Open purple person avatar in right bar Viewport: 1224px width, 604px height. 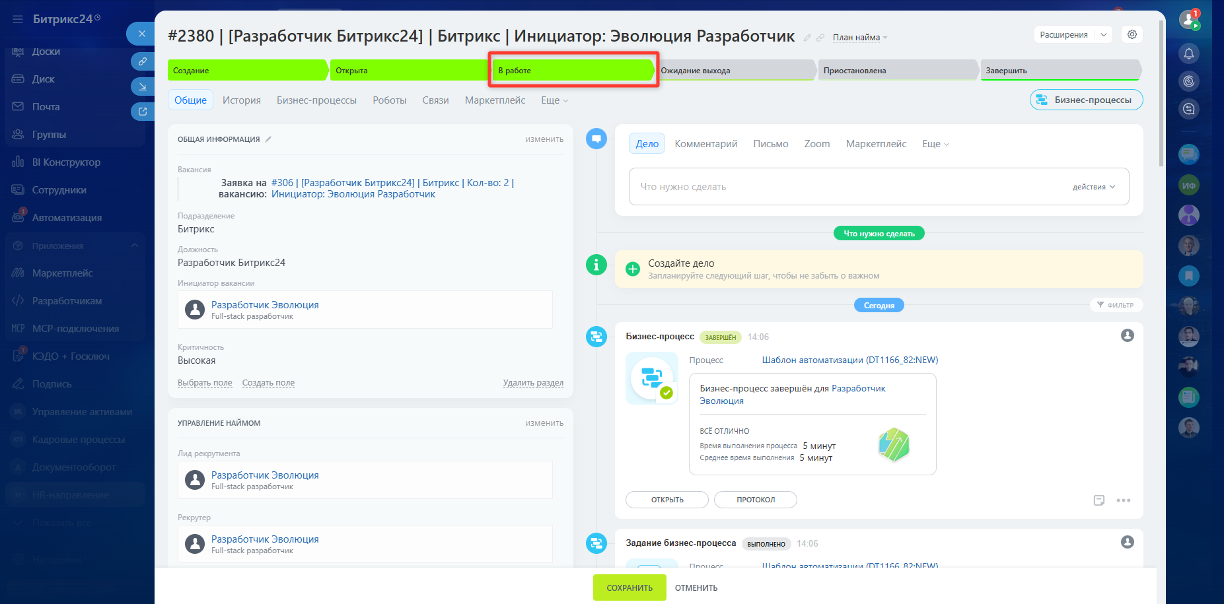1189,215
